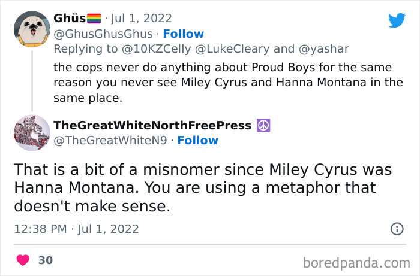420x276 pixels.
Task: Follow the @GhusGhusGhus account
Action: [184, 34]
